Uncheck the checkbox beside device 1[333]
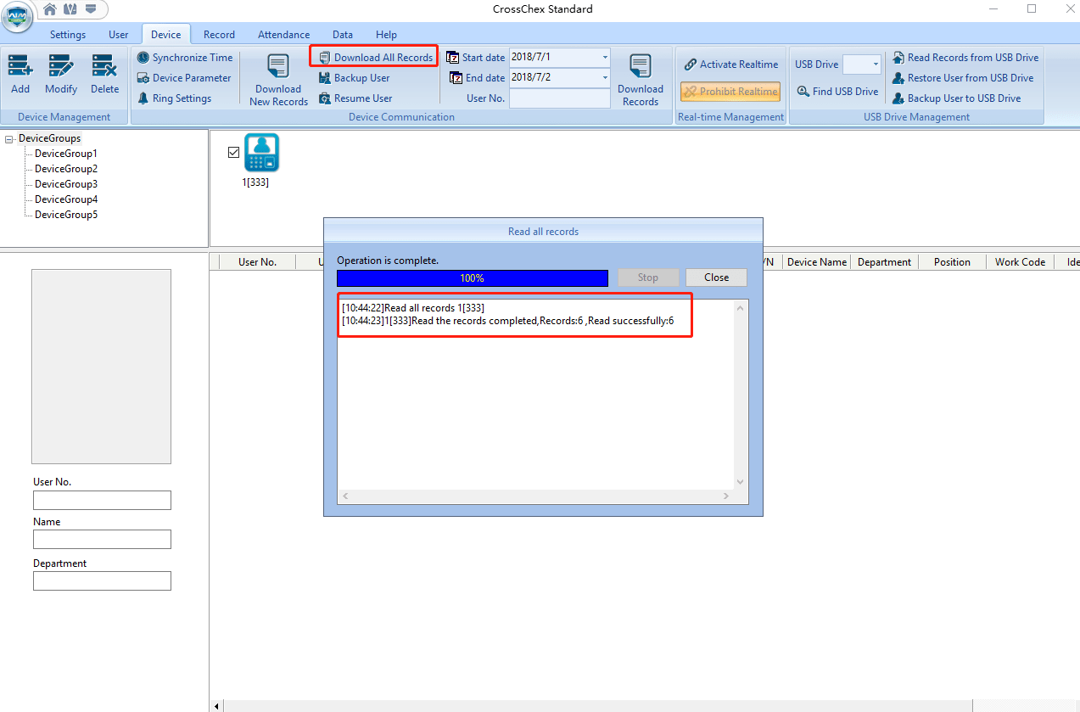Viewport: 1080px width, 712px height. [234, 152]
